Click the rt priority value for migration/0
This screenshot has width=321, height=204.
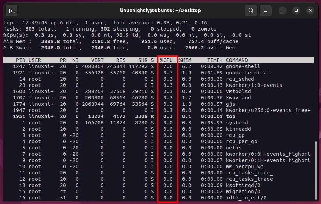[x=63, y=191]
